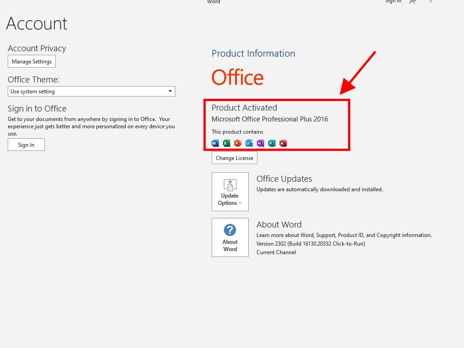
Task: Click the Sign in link in title bar
Action: tap(393, 2)
